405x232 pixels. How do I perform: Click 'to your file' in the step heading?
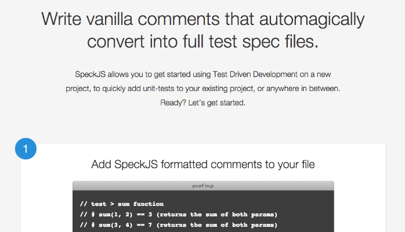pyautogui.click(x=290, y=164)
